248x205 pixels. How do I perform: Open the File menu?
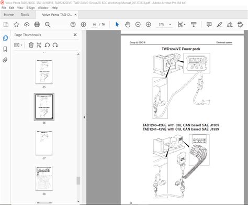point(4,8)
